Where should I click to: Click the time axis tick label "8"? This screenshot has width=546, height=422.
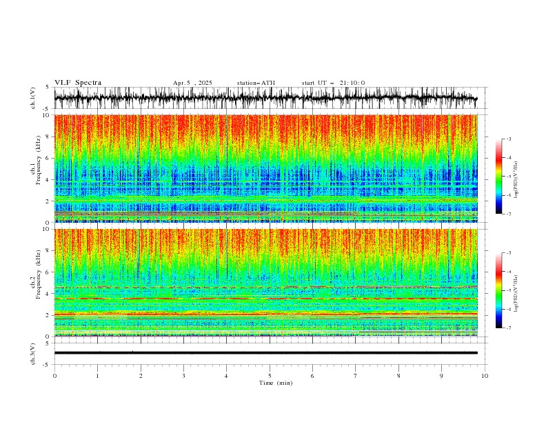[398, 376]
